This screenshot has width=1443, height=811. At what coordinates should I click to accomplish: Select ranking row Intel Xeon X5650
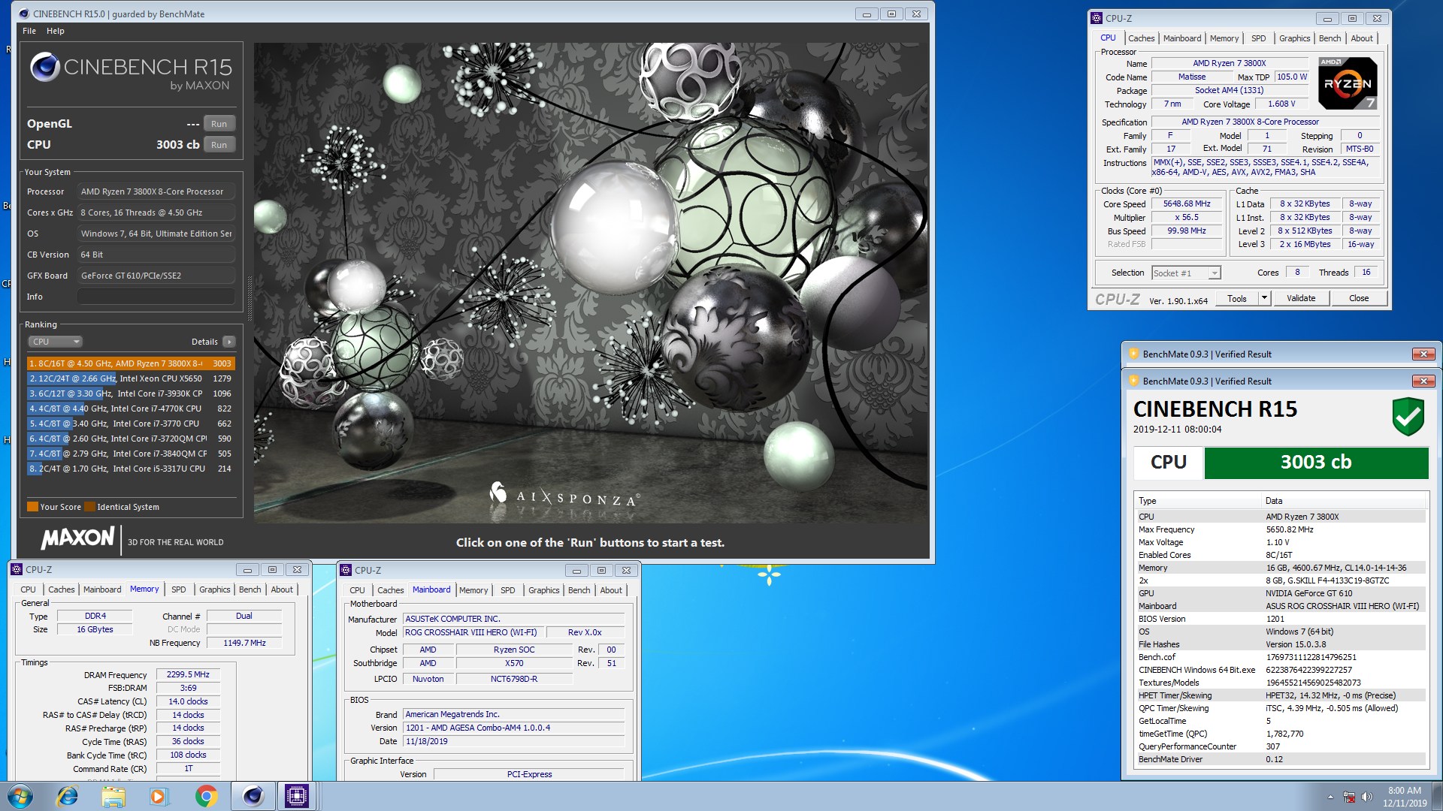click(131, 378)
